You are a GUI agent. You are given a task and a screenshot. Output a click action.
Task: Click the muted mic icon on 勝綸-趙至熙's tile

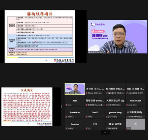tap(107, 129)
